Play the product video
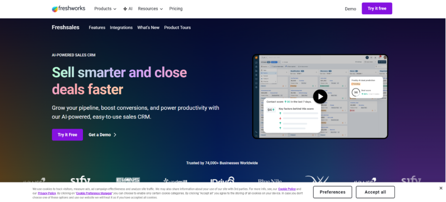This screenshot has height=202, width=446. point(320,97)
